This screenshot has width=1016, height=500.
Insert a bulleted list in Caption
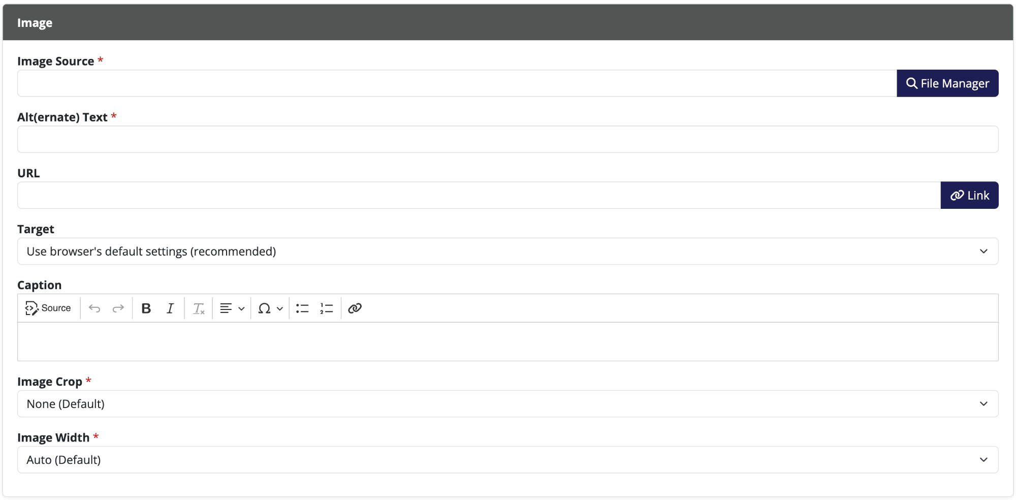coord(302,308)
